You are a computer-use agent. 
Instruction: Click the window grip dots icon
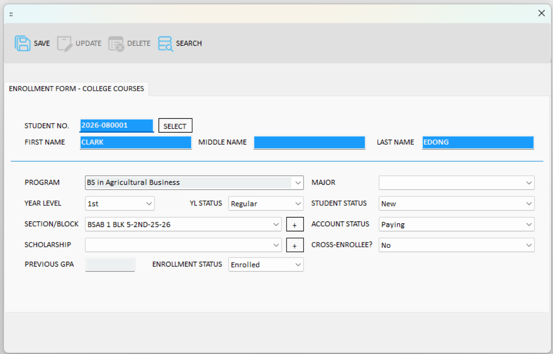point(11,14)
